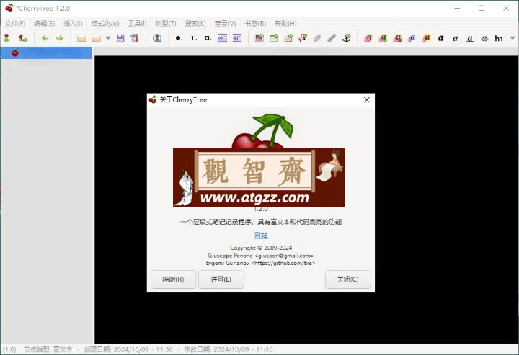Open the 搜索(S) menu
Screen dimensions: 519x355
195,24
